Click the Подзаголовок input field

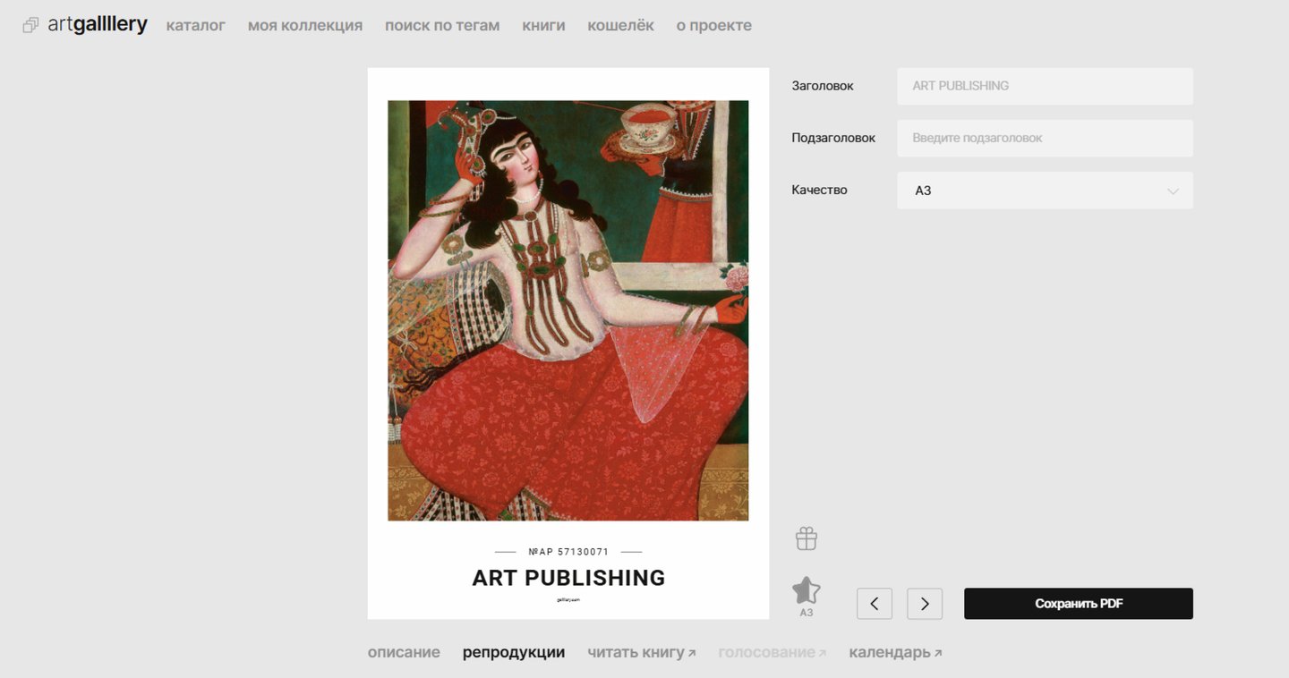[1044, 139]
